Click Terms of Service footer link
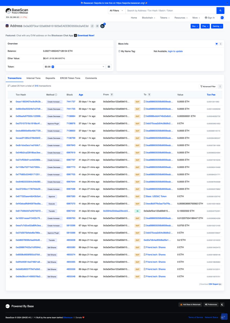Viewport: 230px width, 323px height. point(196,317)
